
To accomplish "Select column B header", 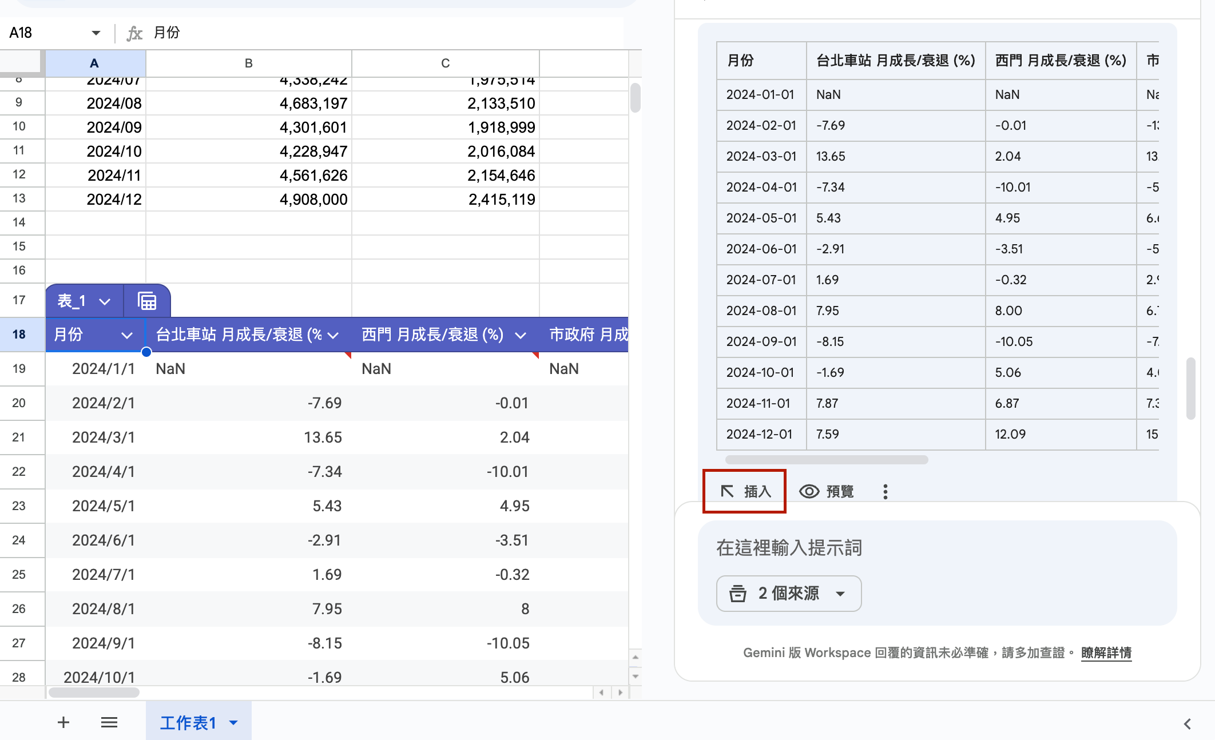I will point(248,63).
